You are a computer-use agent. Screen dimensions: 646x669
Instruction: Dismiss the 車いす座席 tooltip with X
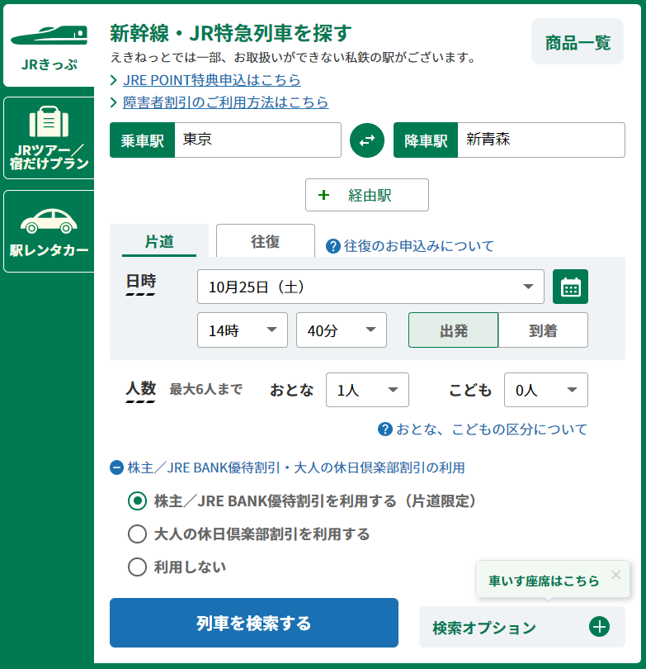(615, 575)
